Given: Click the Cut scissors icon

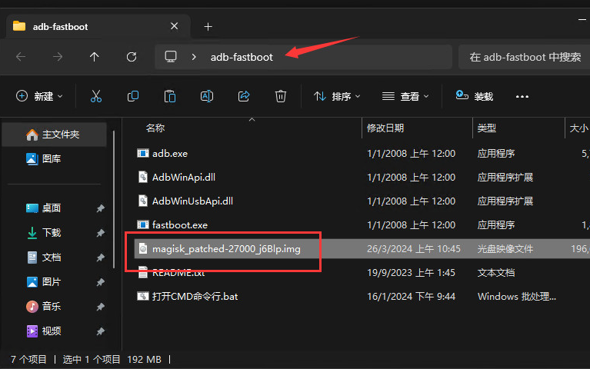Looking at the screenshot, I should click(x=95, y=96).
